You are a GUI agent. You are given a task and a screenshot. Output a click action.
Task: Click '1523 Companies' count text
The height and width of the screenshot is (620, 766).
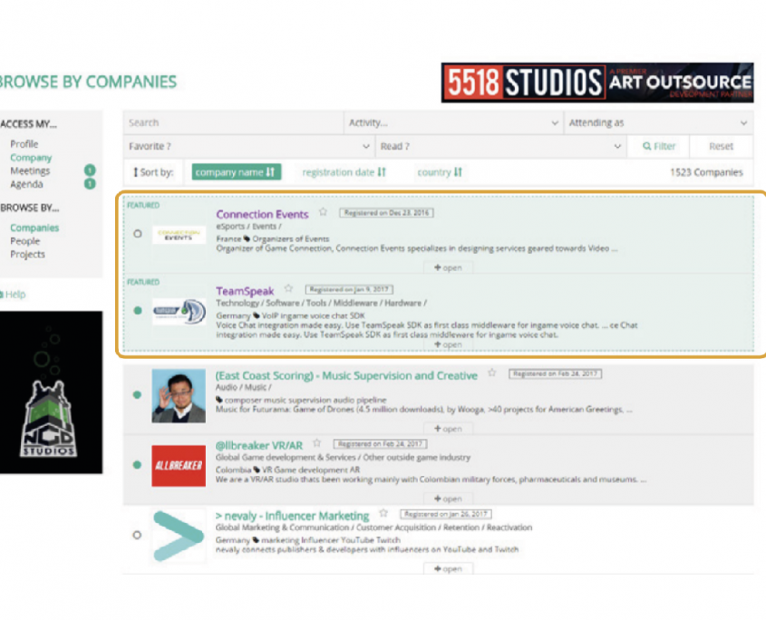point(706,172)
